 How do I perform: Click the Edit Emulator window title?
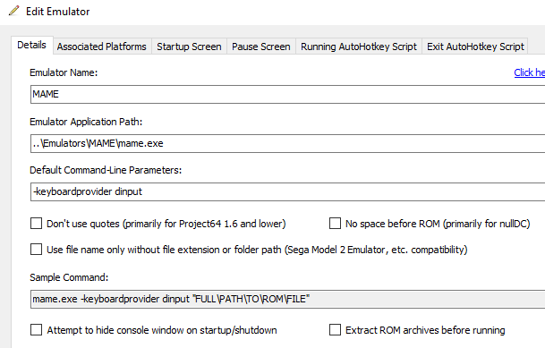57,12
